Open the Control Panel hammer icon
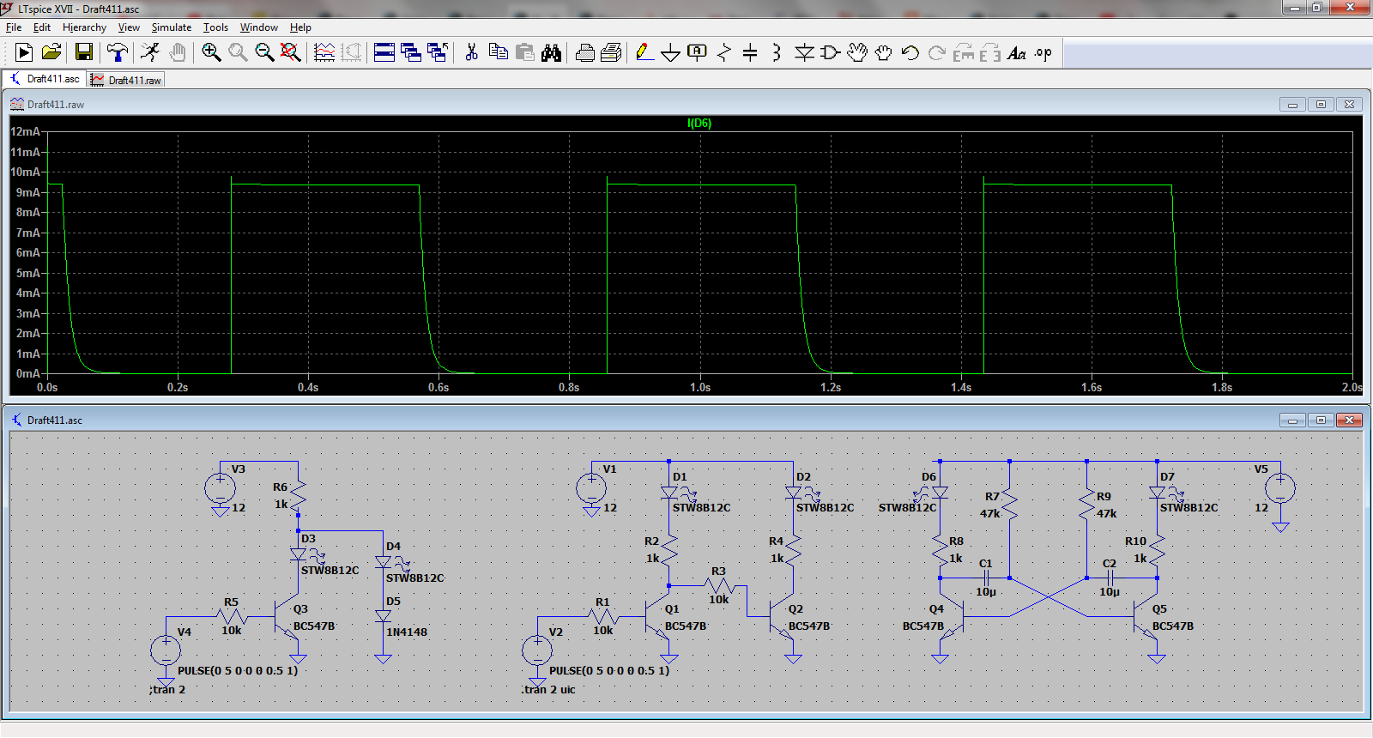 pyautogui.click(x=118, y=52)
